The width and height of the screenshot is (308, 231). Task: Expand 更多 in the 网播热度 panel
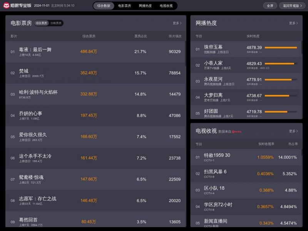pos(293,23)
